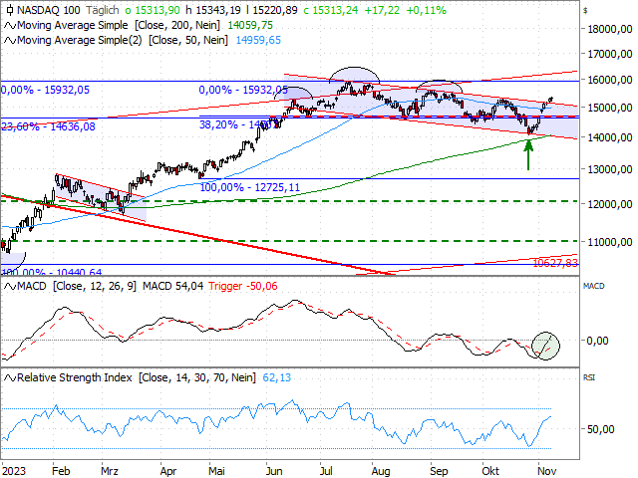The image size is (638, 478).
Task: Click the MACD panel axis title
Action: [594, 286]
